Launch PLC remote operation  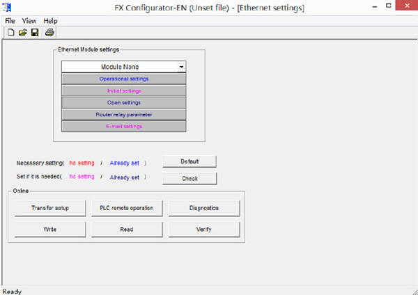(x=126, y=208)
